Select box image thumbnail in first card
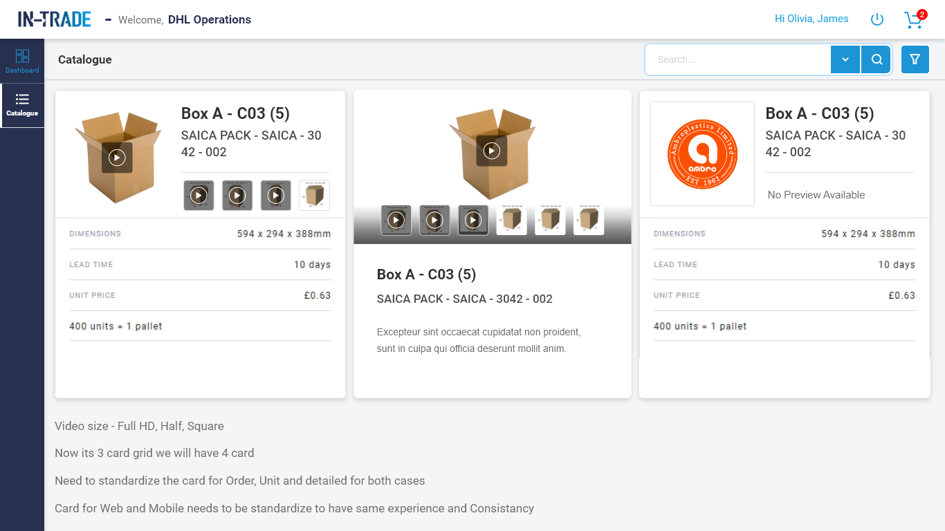This screenshot has width=945, height=531. 315,196
